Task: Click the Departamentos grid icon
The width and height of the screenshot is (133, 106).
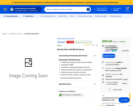Action: 4,16
